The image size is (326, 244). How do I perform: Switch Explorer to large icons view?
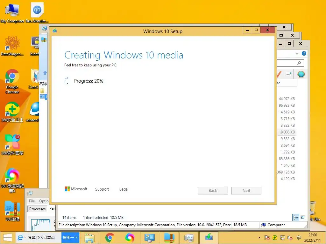[303, 217]
